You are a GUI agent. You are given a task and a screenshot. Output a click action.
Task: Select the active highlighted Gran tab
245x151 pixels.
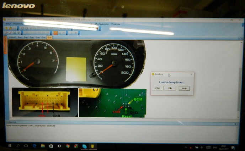pyautogui.click(x=49, y=38)
